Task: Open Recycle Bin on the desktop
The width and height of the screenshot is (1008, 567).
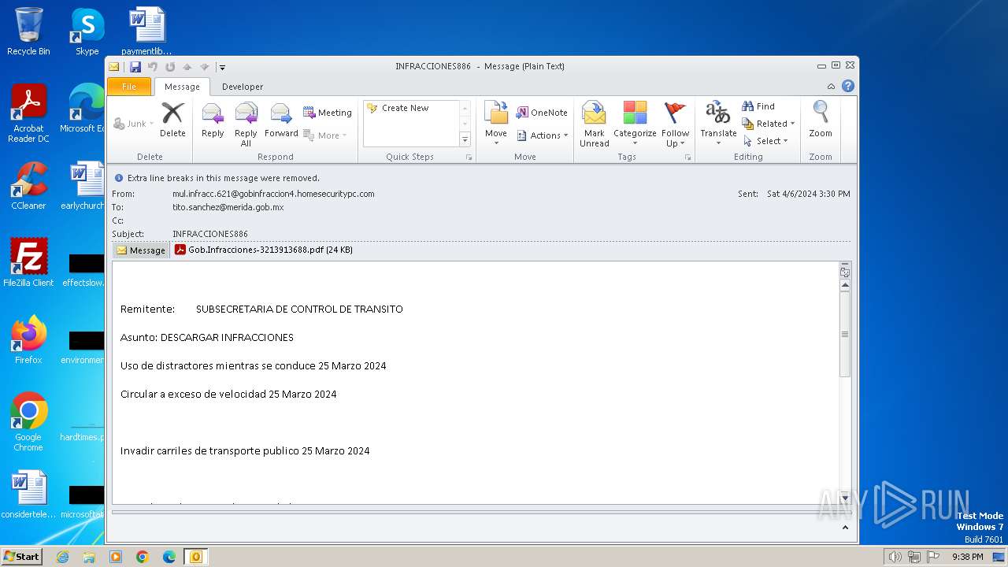Action: pyautogui.click(x=28, y=31)
